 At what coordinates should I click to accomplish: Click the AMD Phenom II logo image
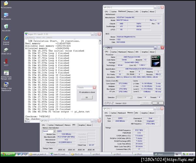(155, 61)
